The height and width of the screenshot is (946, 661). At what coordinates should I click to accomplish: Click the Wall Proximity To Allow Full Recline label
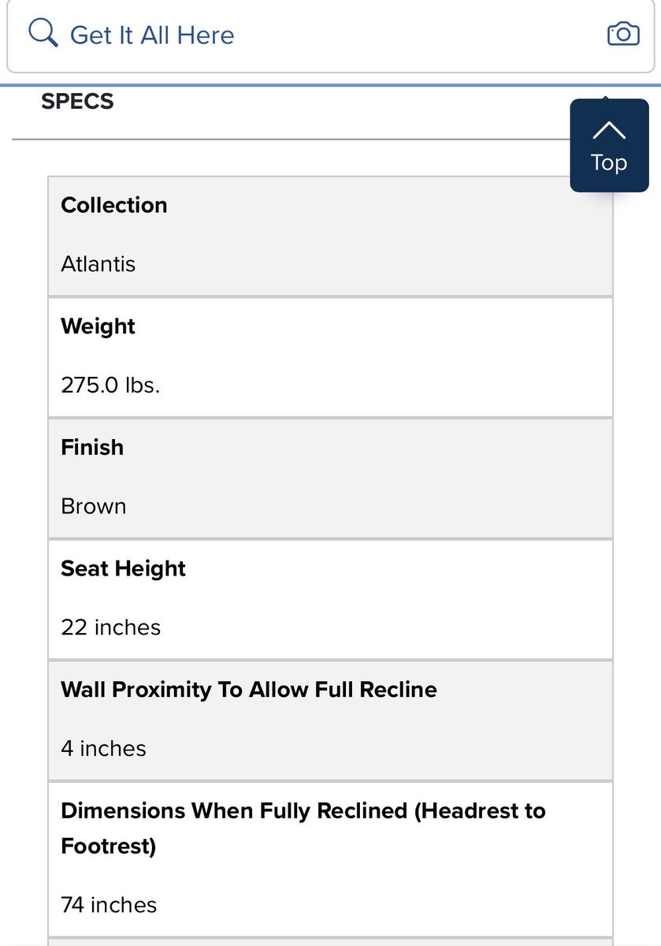[x=249, y=689]
